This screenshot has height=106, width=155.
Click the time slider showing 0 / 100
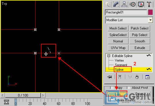[23, 95]
